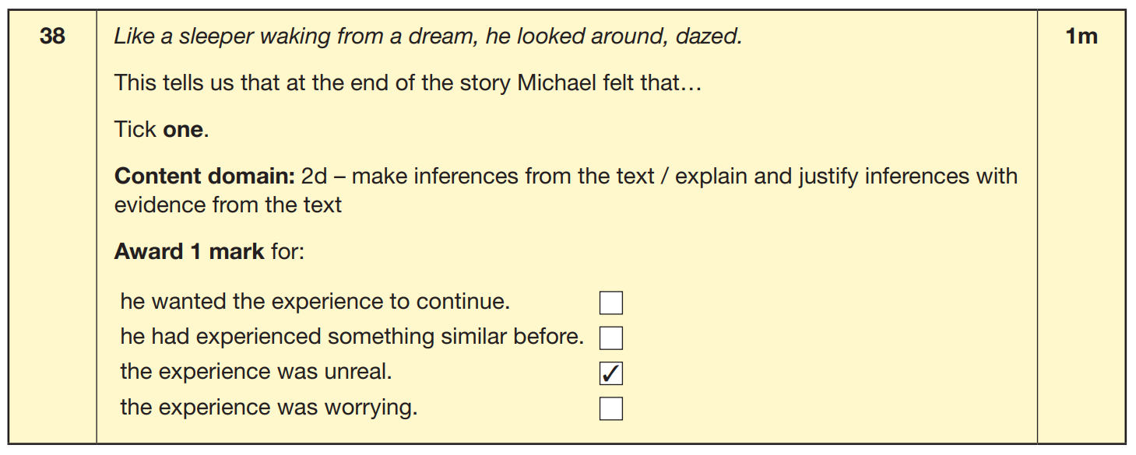
Task: Click the bold 'Content domain:' heading
Action: point(204,176)
